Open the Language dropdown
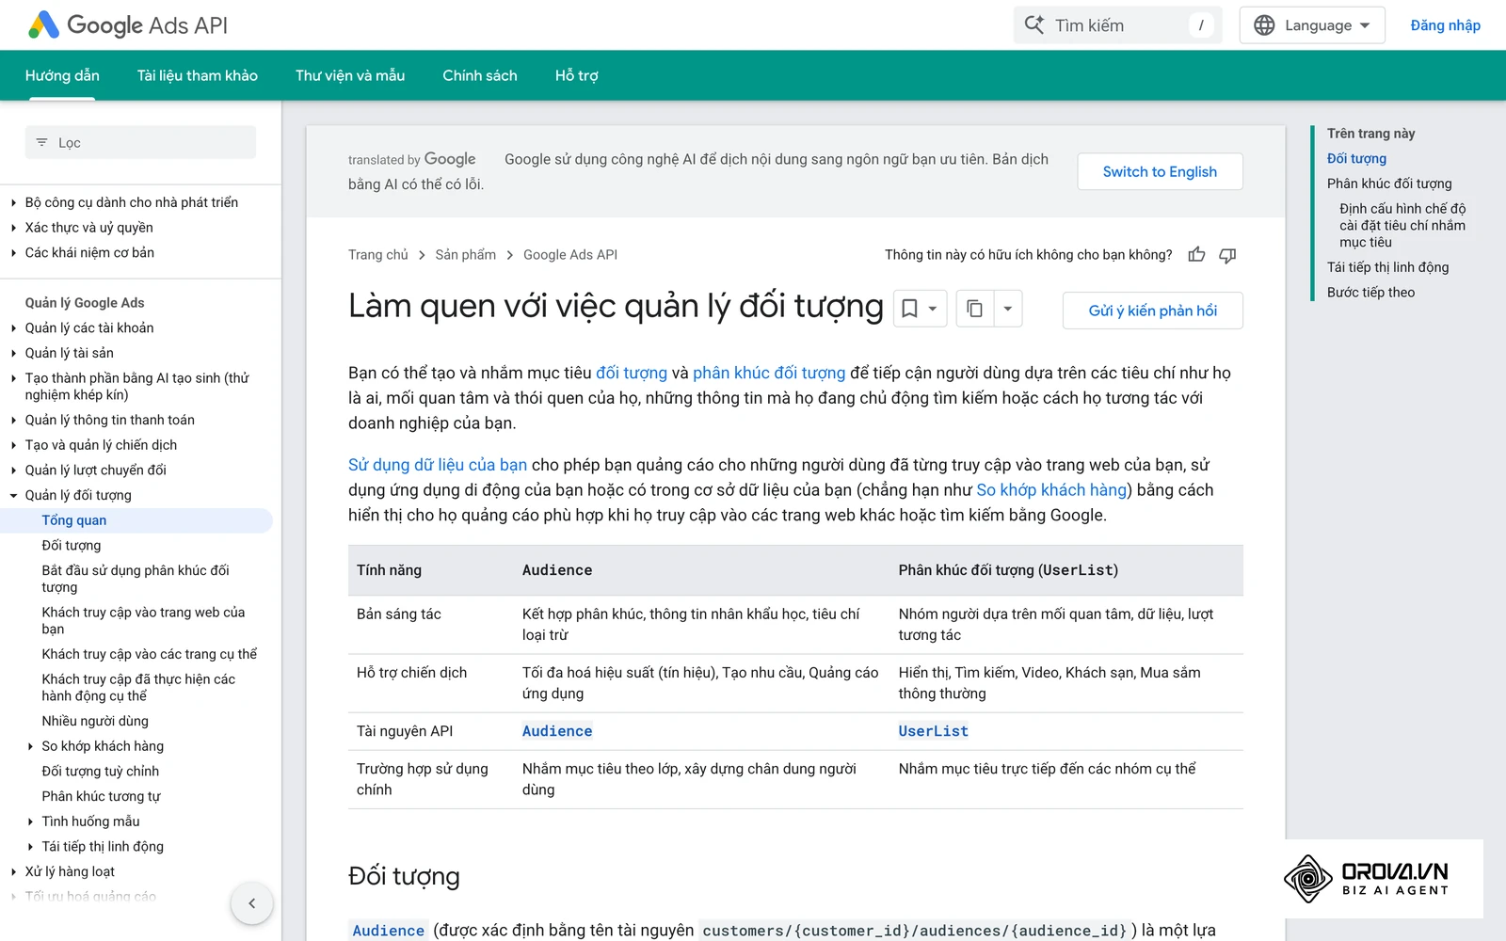Viewport: 1506px width, 941px height. [x=1312, y=25]
